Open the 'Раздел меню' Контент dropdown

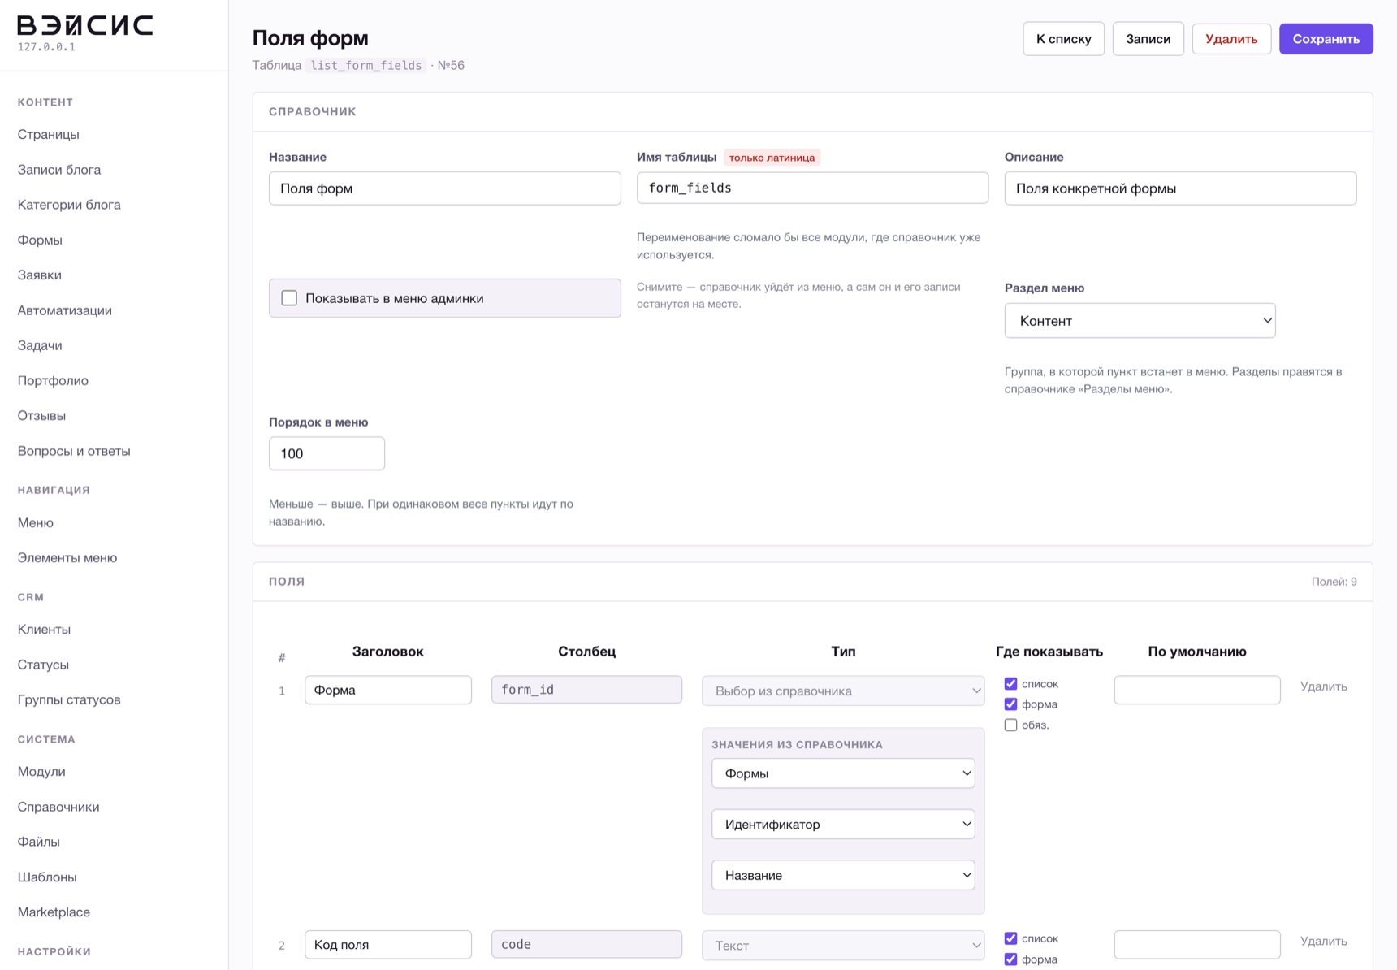[1140, 321]
